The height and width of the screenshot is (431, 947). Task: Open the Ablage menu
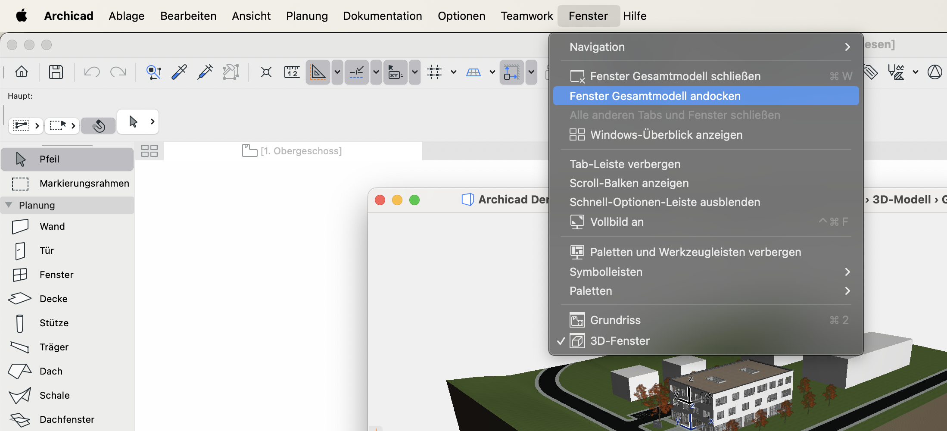pos(127,16)
